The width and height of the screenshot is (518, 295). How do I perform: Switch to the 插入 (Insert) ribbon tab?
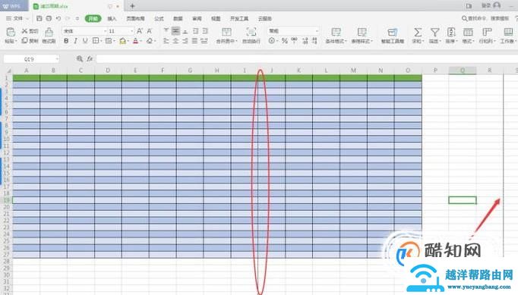coord(112,18)
